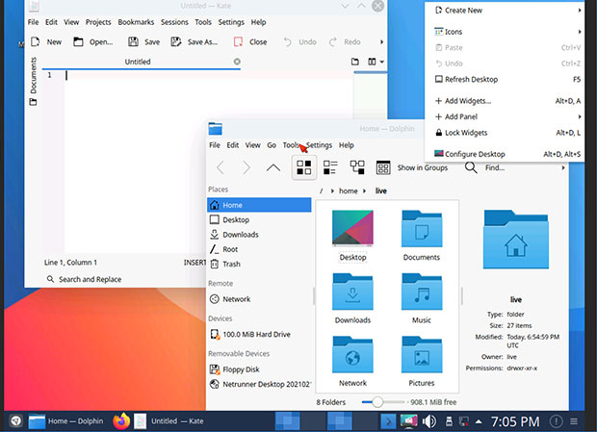This screenshot has width=597, height=432.
Task: Choose Add Widgets from desktop menu
Action: (506, 101)
